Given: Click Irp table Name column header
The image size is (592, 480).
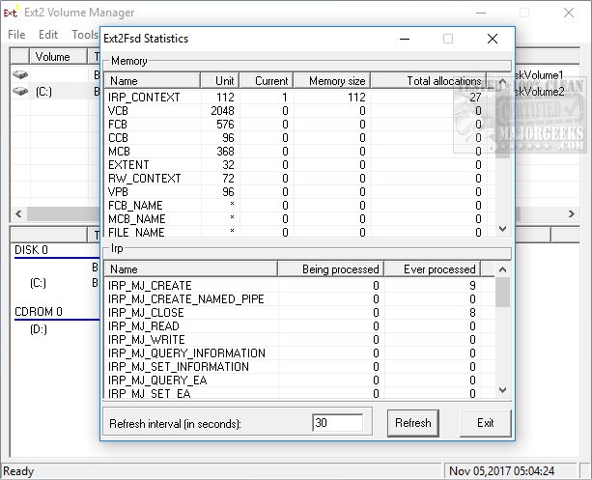Looking at the screenshot, I should point(191,269).
